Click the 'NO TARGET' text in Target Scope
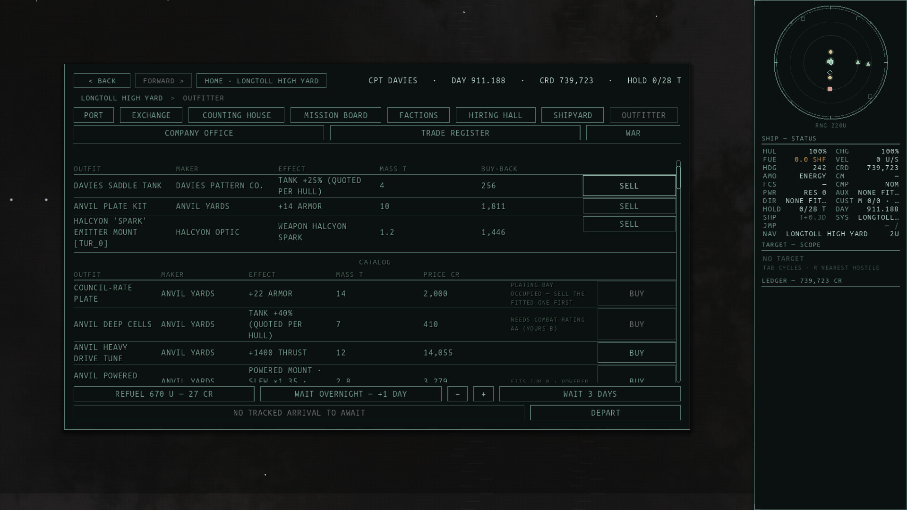Image resolution: width=907 pixels, height=510 pixels. pos(783,259)
